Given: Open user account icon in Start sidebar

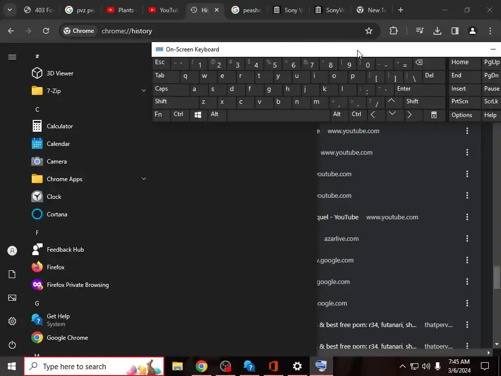Looking at the screenshot, I should click(x=12, y=251).
